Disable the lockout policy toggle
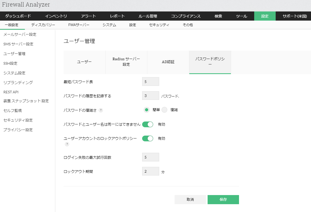311x212 pixels. click(x=148, y=138)
